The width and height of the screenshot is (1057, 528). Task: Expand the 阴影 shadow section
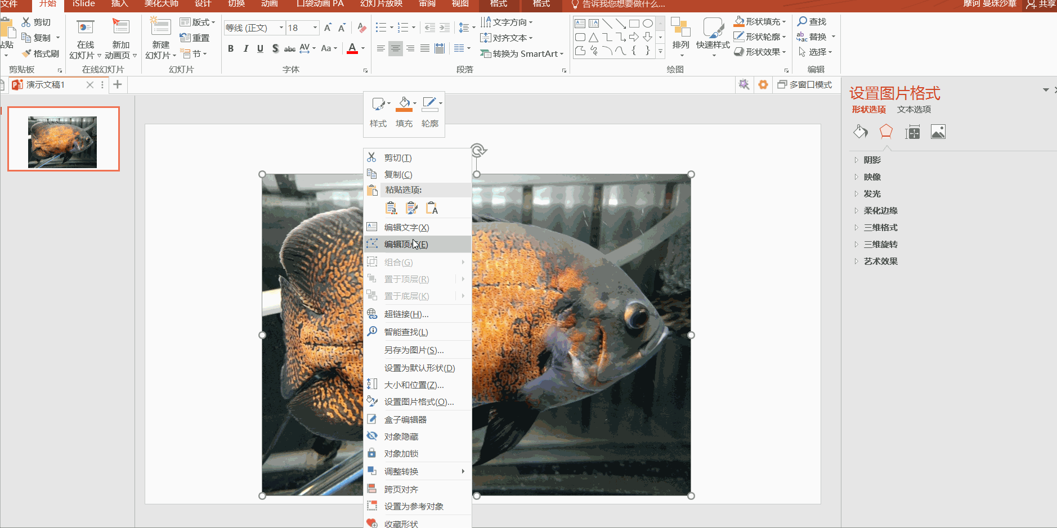[x=872, y=160]
